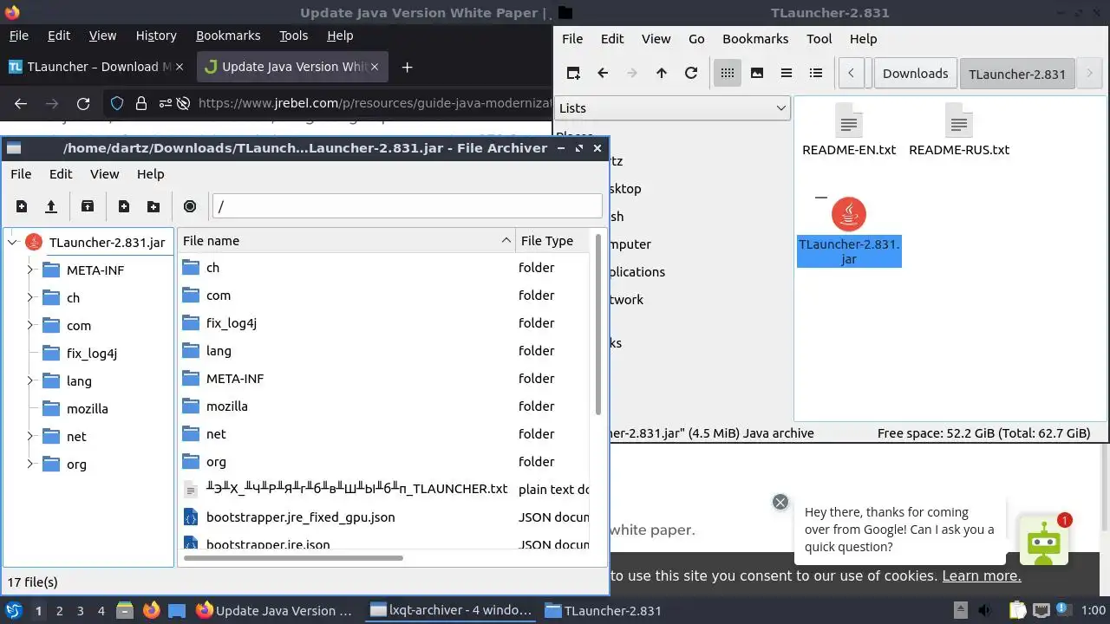Select bootstrapper.jre_fixed_gpu.json in the file list

pyautogui.click(x=384, y=517)
